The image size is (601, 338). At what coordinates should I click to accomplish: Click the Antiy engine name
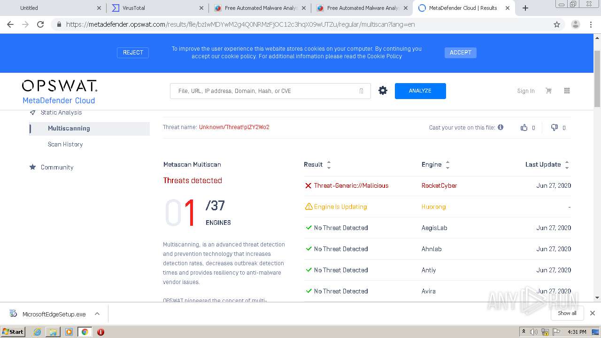pyautogui.click(x=429, y=270)
